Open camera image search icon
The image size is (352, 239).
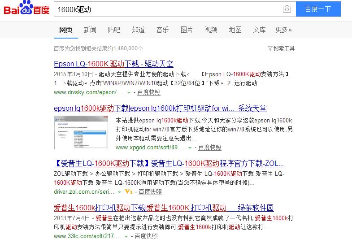[x=287, y=9]
